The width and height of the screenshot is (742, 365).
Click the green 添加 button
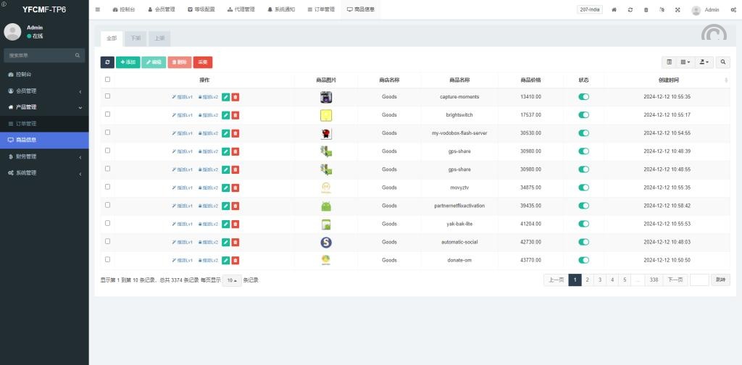(x=128, y=62)
